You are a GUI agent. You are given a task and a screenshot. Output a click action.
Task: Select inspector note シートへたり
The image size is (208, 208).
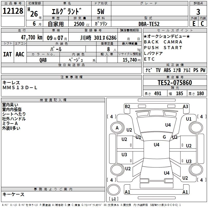[x=14, y=114]
